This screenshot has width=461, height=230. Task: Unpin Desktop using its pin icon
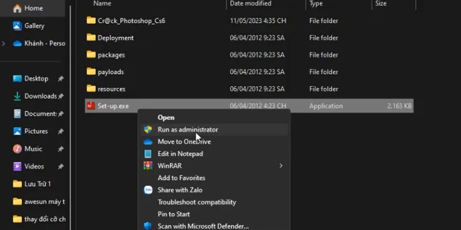pyautogui.click(x=61, y=79)
